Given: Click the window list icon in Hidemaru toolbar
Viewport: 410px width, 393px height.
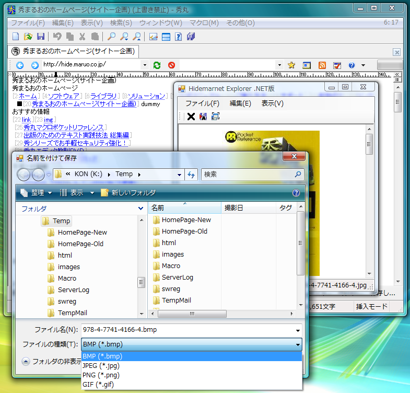Looking at the screenshot, I should point(166,37).
